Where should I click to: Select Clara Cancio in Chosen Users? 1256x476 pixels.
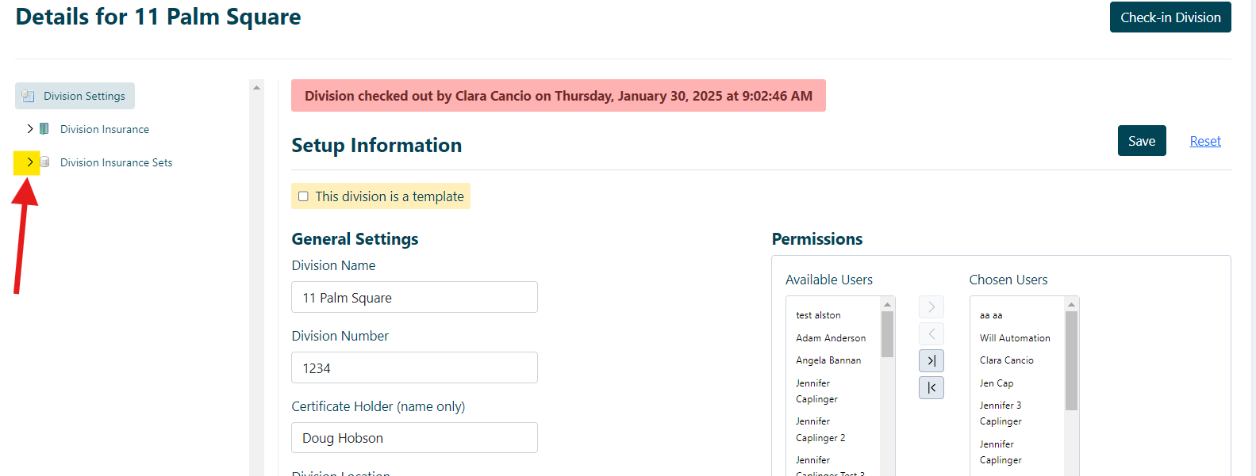coord(1006,360)
